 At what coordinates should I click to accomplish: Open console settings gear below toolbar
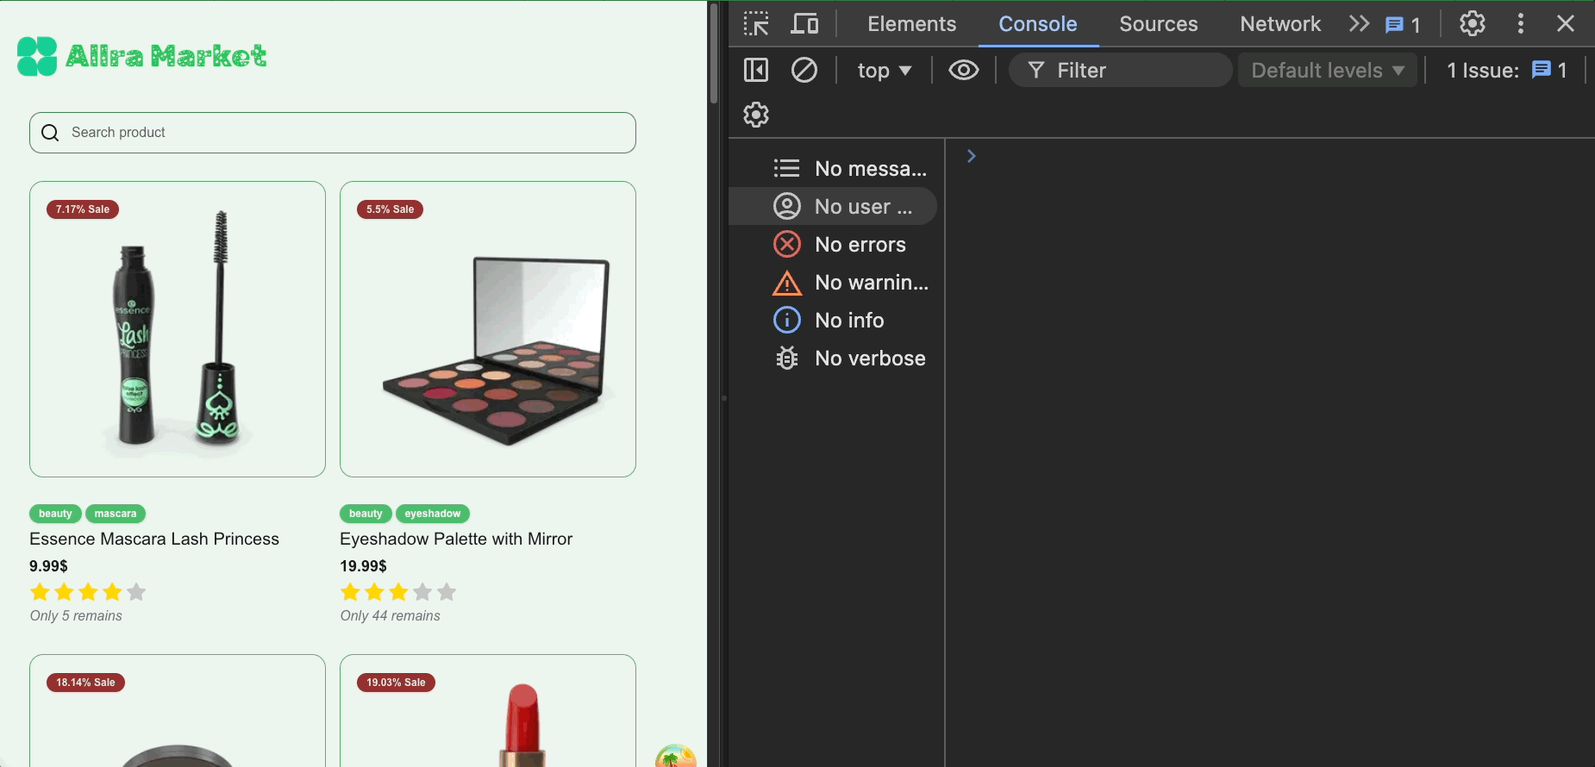756,115
